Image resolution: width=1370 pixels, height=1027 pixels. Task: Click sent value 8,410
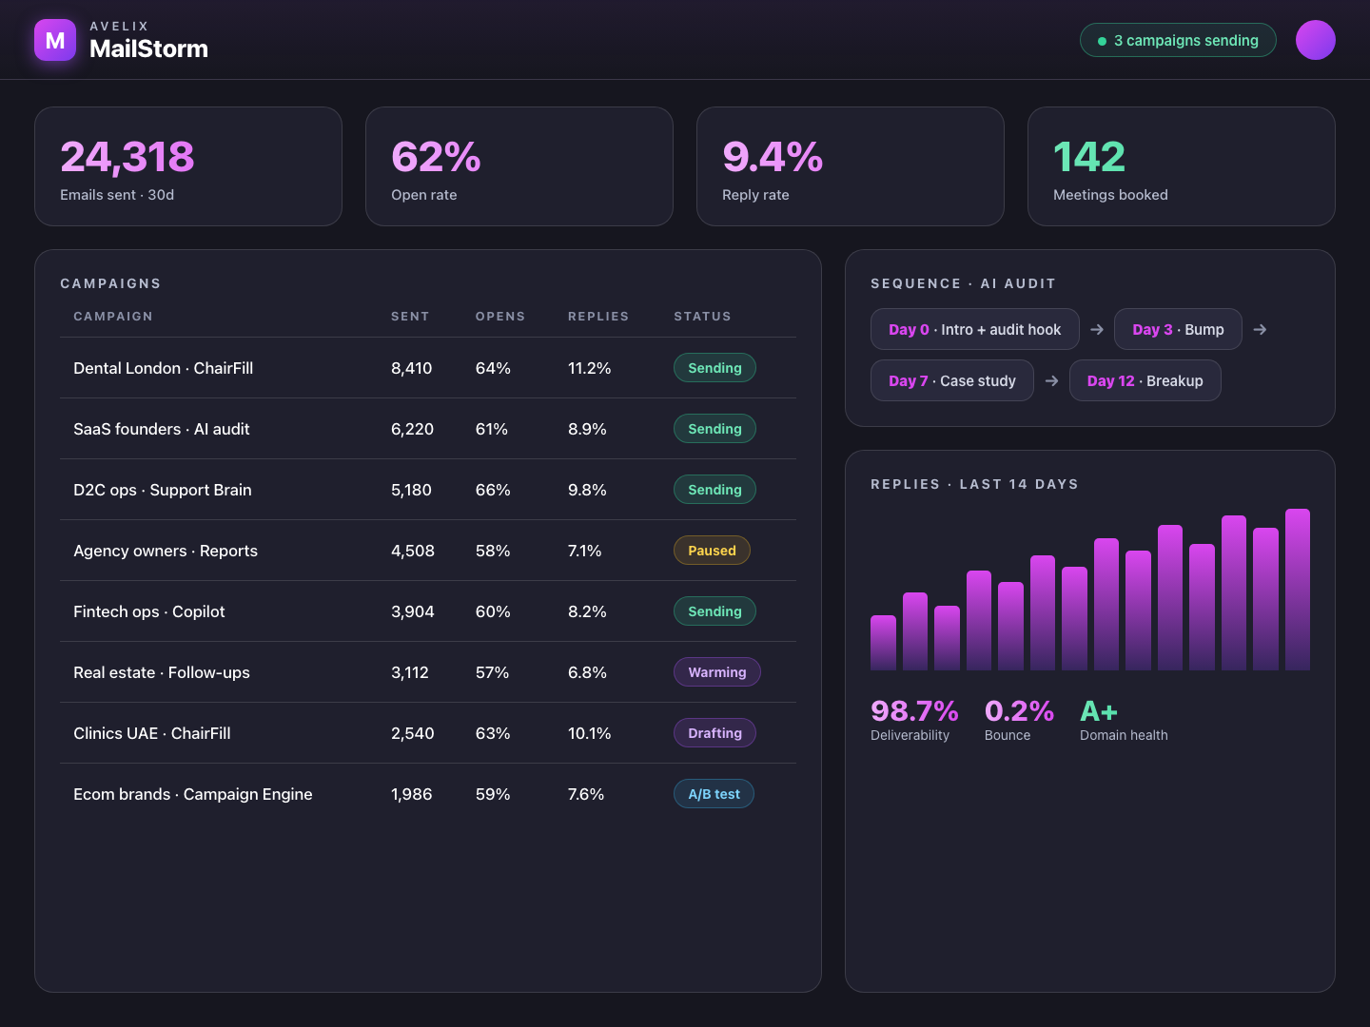click(x=412, y=368)
